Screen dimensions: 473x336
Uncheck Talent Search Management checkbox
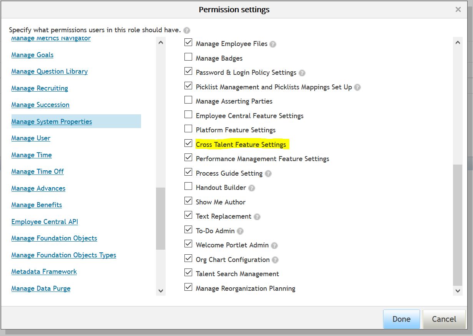click(x=188, y=273)
